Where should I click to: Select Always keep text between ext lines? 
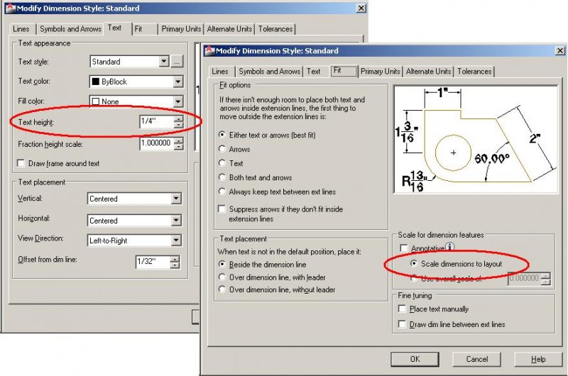tap(222, 191)
